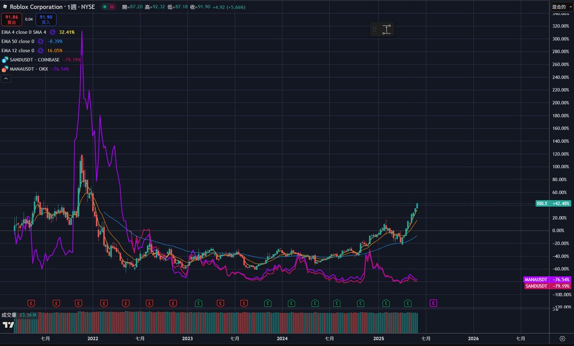
Task: Click the 100.00% label on price axis
Action: [x=561, y=167]
